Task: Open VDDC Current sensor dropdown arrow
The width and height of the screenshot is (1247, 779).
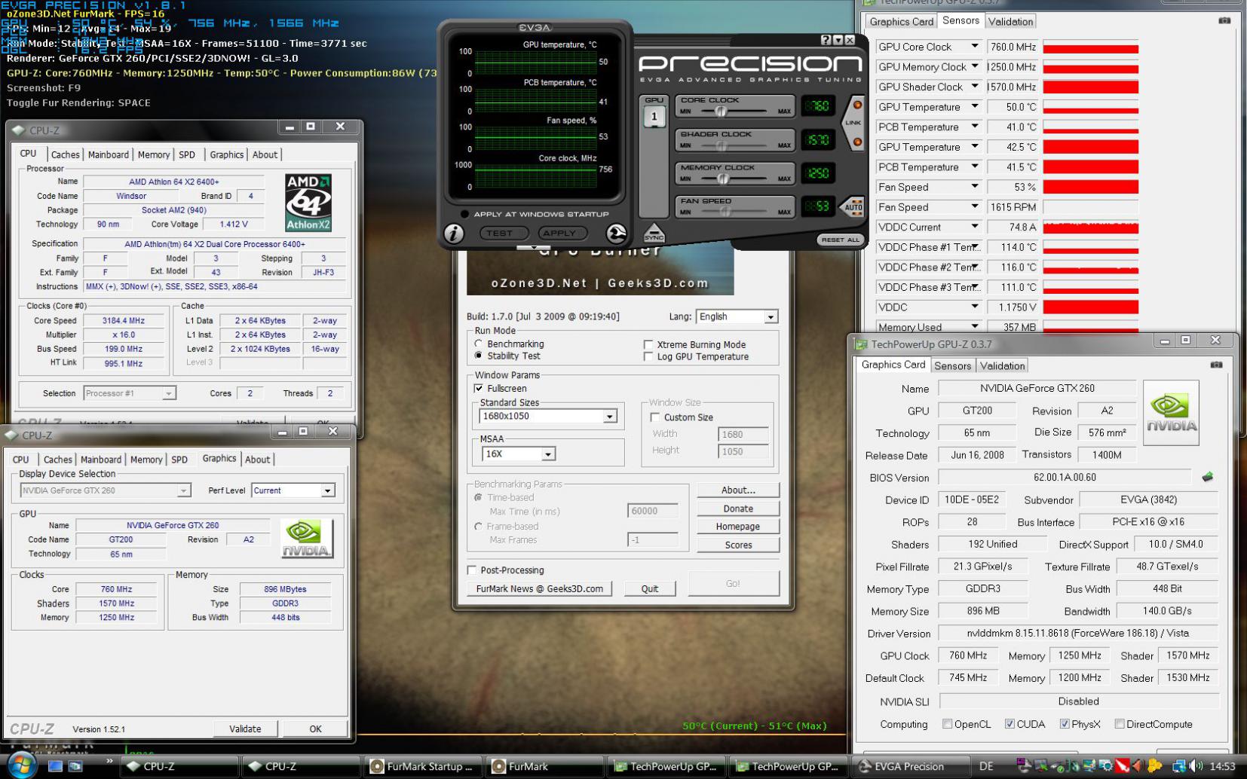Action: (x=975, y=227)
